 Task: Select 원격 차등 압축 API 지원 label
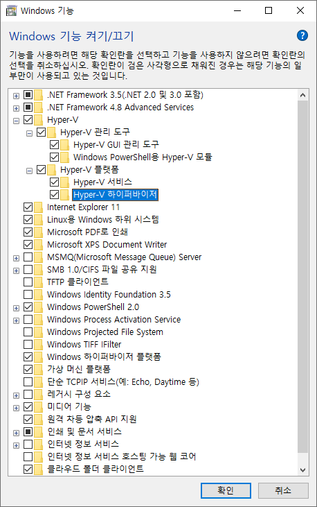point(91,419)
